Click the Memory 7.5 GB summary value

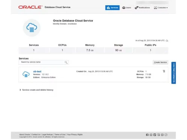coord(90,50)
